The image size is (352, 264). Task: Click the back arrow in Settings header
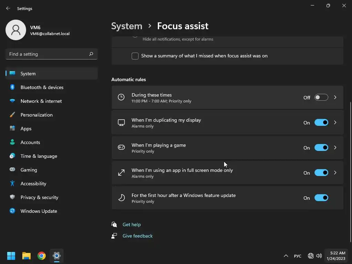click(x=8, y=8)
